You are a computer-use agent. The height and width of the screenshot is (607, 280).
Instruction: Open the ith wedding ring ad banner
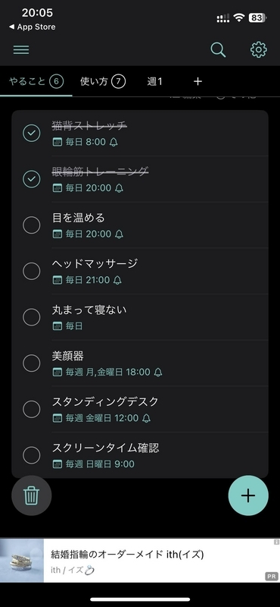pyautogui.click(x=140, y=561)
